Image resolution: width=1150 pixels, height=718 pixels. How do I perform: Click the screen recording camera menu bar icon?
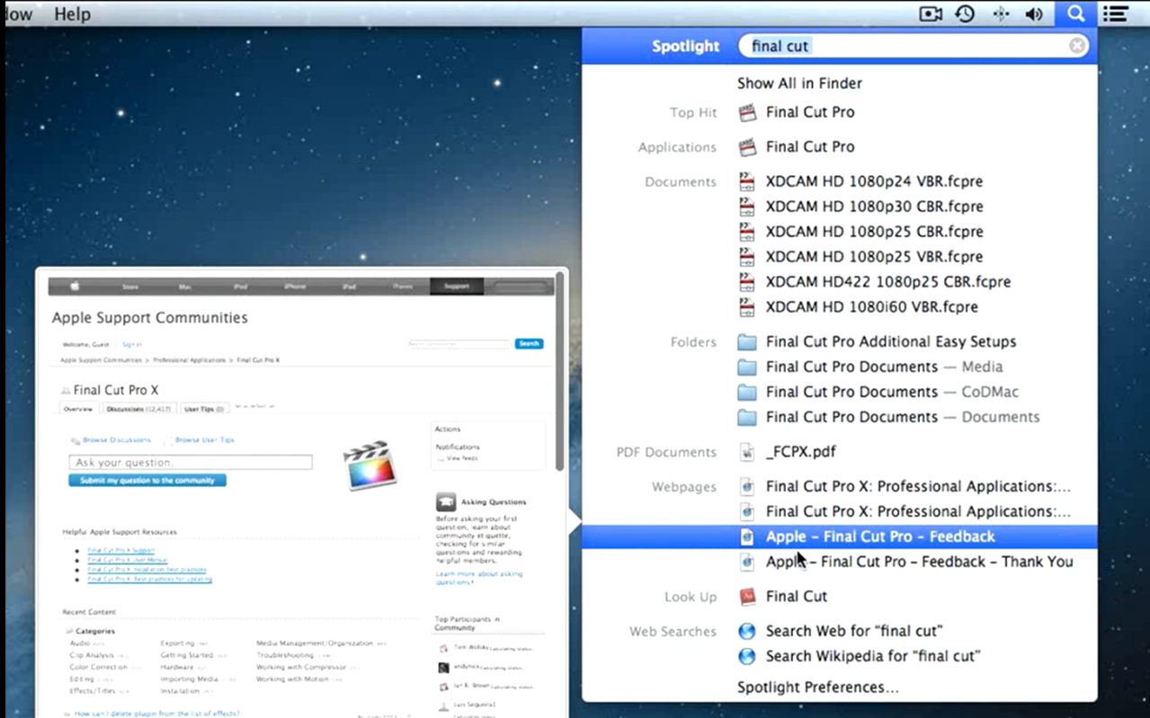click(x=931, y=13)
